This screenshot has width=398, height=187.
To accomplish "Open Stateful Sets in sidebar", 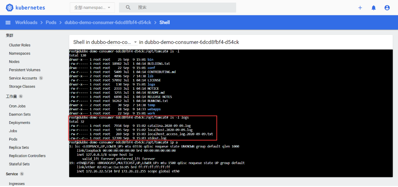I will tap(19, 164).
